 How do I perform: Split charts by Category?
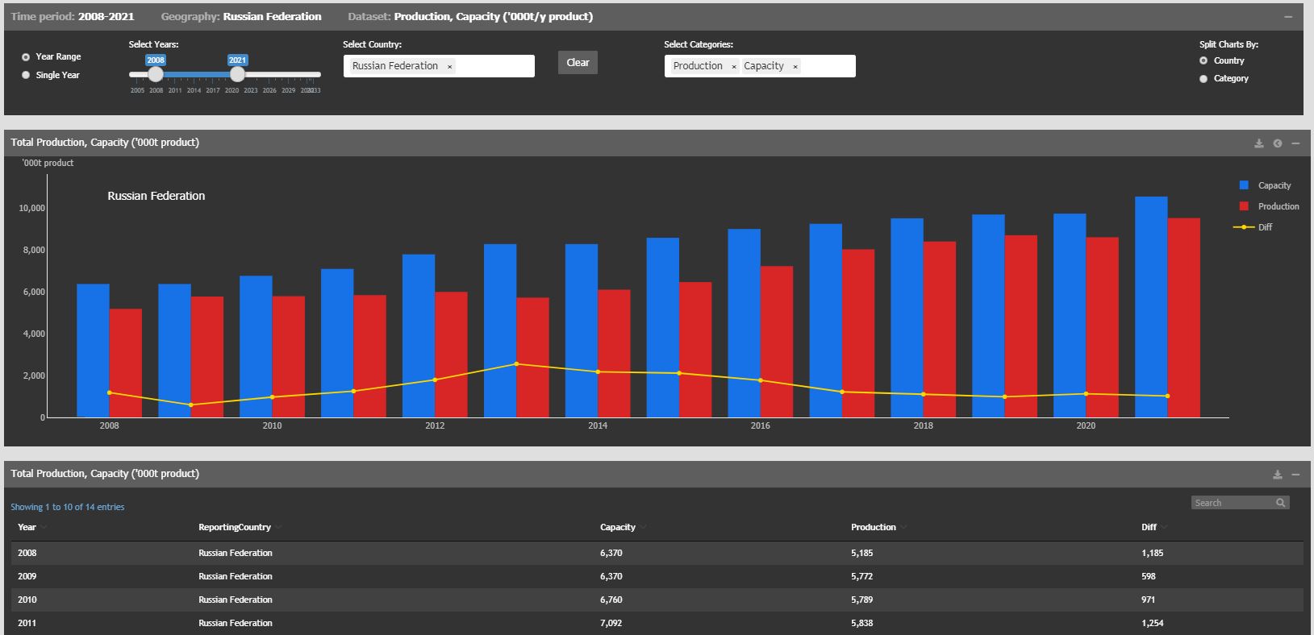click(1203, 79)
